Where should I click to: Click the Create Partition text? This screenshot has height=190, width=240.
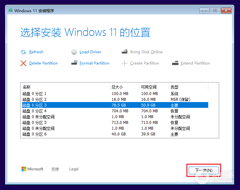tap(145, 63)
